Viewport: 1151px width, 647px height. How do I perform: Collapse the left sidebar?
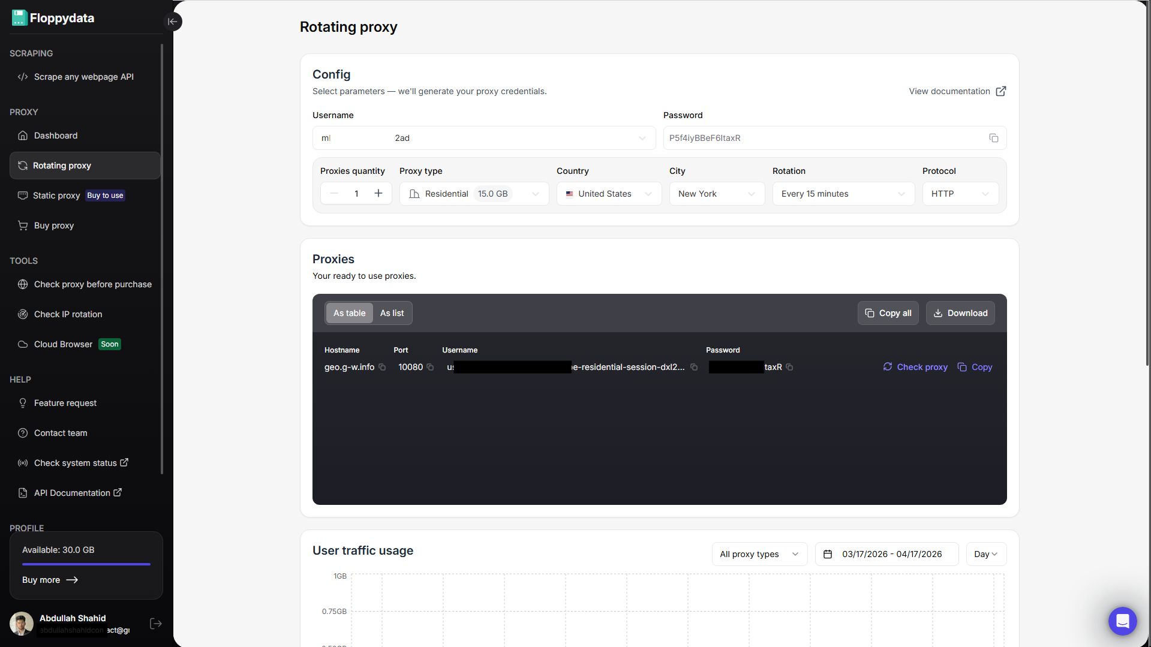(173, 22)
